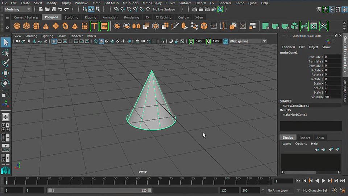Click the Extrude shelf icon
The width and height of the screenshot is (348, 196).
[185, 26]
